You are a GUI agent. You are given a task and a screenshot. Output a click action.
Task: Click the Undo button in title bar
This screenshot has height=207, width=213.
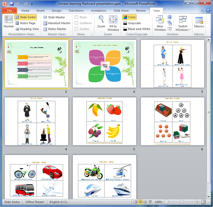click(18, 4)
